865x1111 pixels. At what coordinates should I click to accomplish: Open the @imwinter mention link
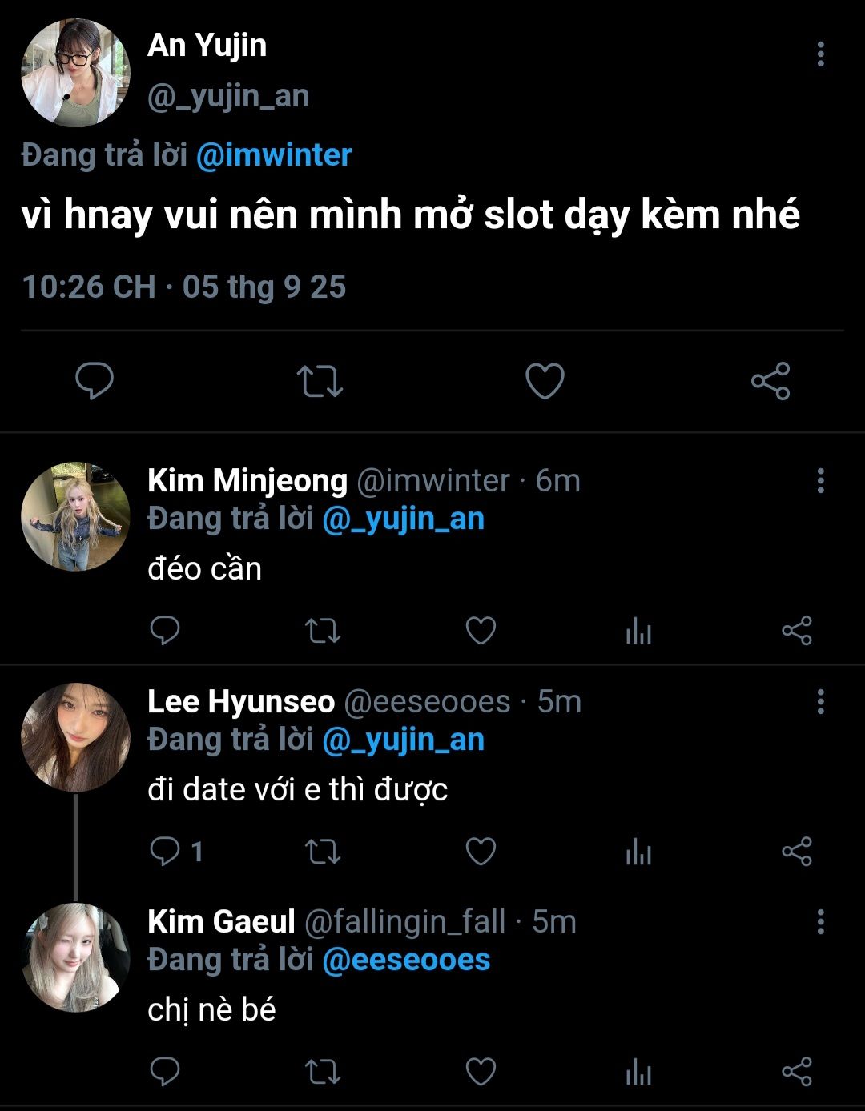[274, 154]
